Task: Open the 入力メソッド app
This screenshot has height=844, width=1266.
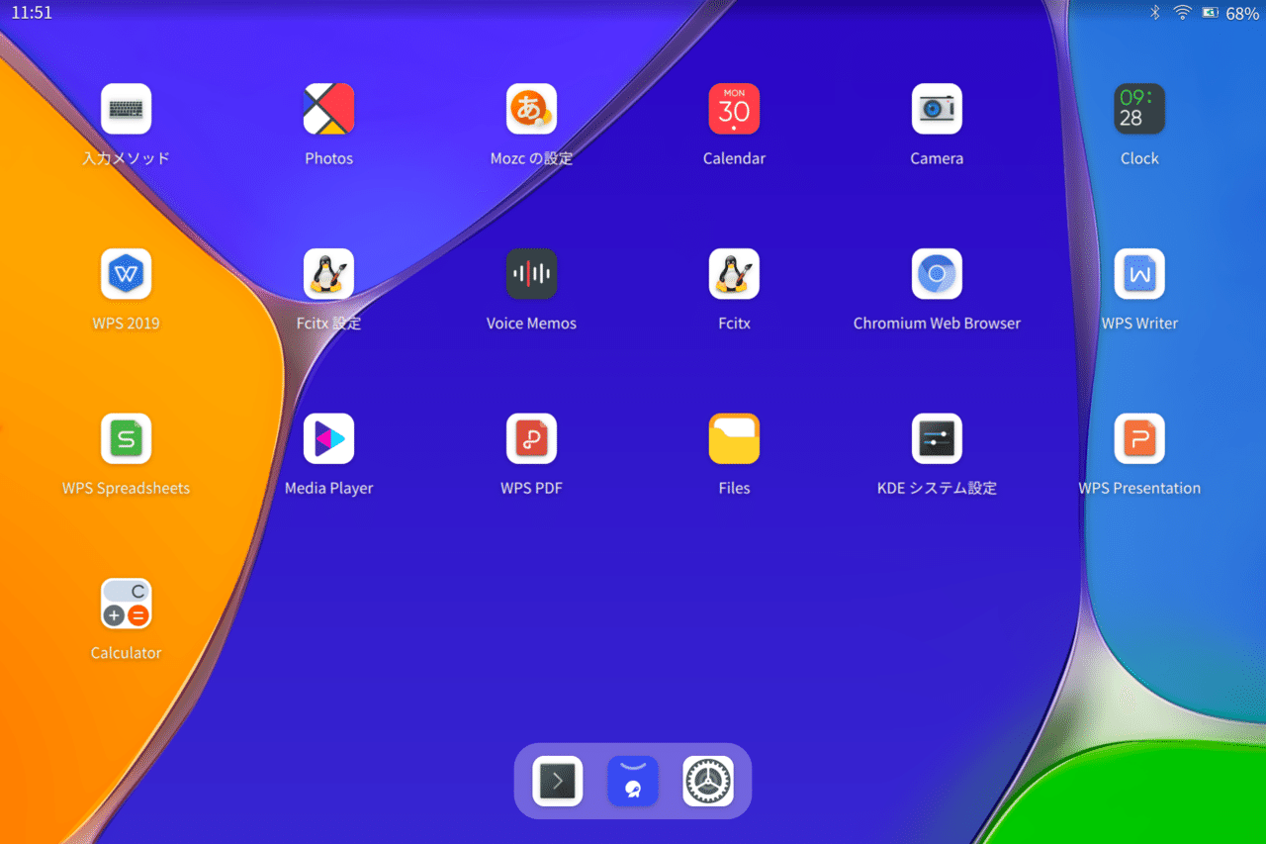Action: point(126,109)
